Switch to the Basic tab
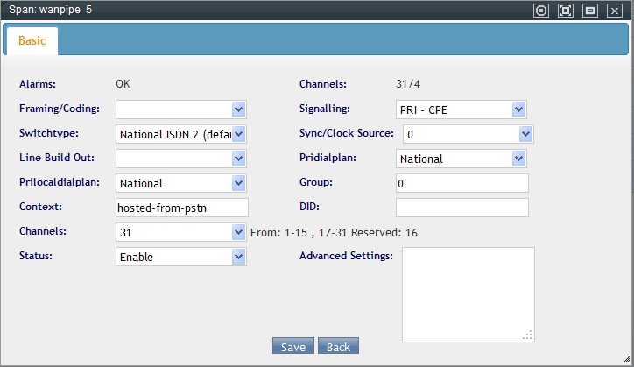This screenshot has height=367, width=634. pos(32,41)
